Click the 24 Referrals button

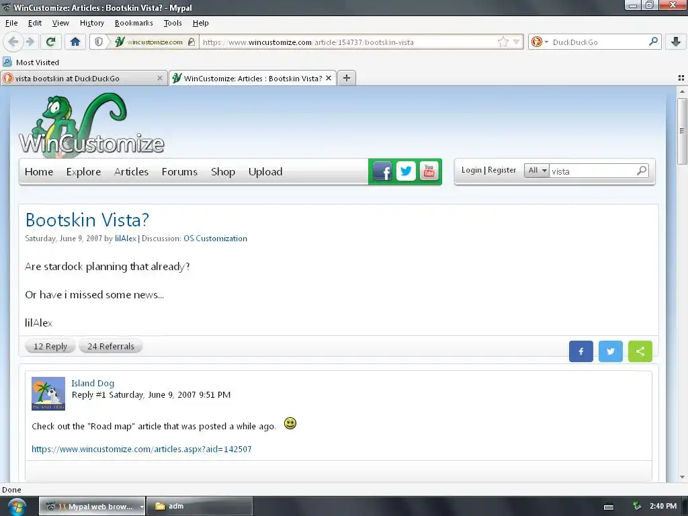coord(111,346)
